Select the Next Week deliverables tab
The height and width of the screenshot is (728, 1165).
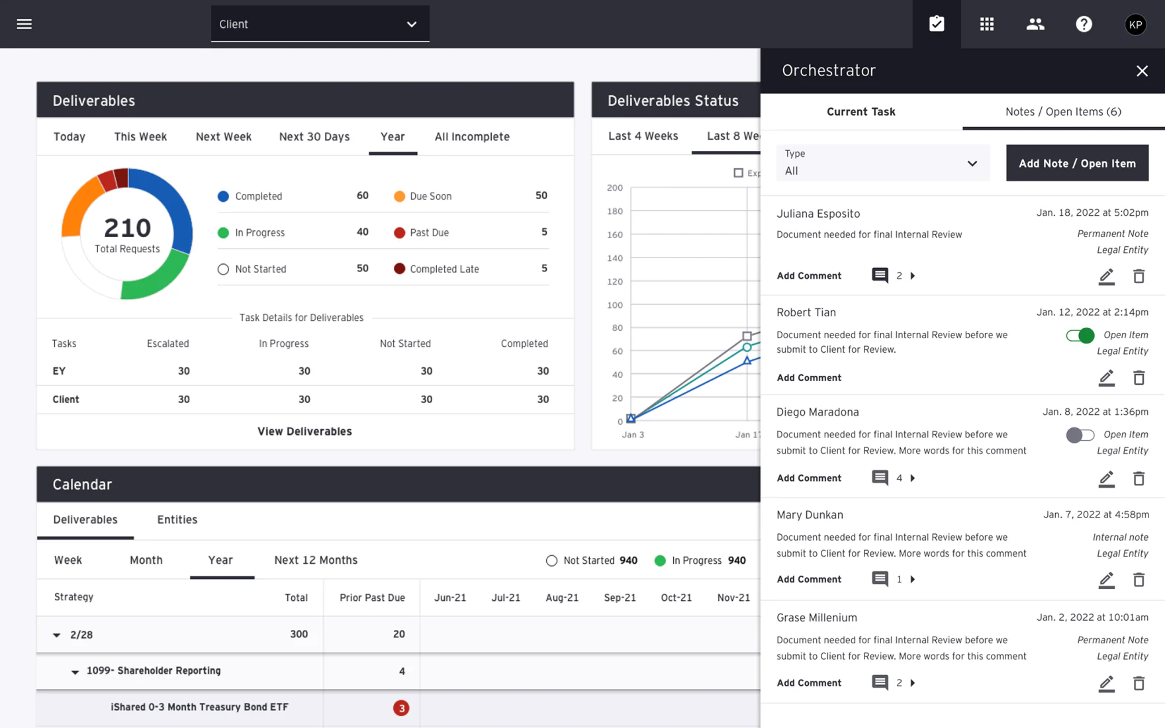click(x=223, y=136)
